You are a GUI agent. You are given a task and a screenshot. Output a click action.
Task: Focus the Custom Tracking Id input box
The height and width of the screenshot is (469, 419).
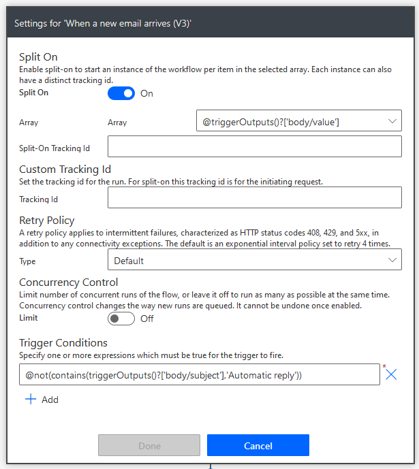point(254,198)
